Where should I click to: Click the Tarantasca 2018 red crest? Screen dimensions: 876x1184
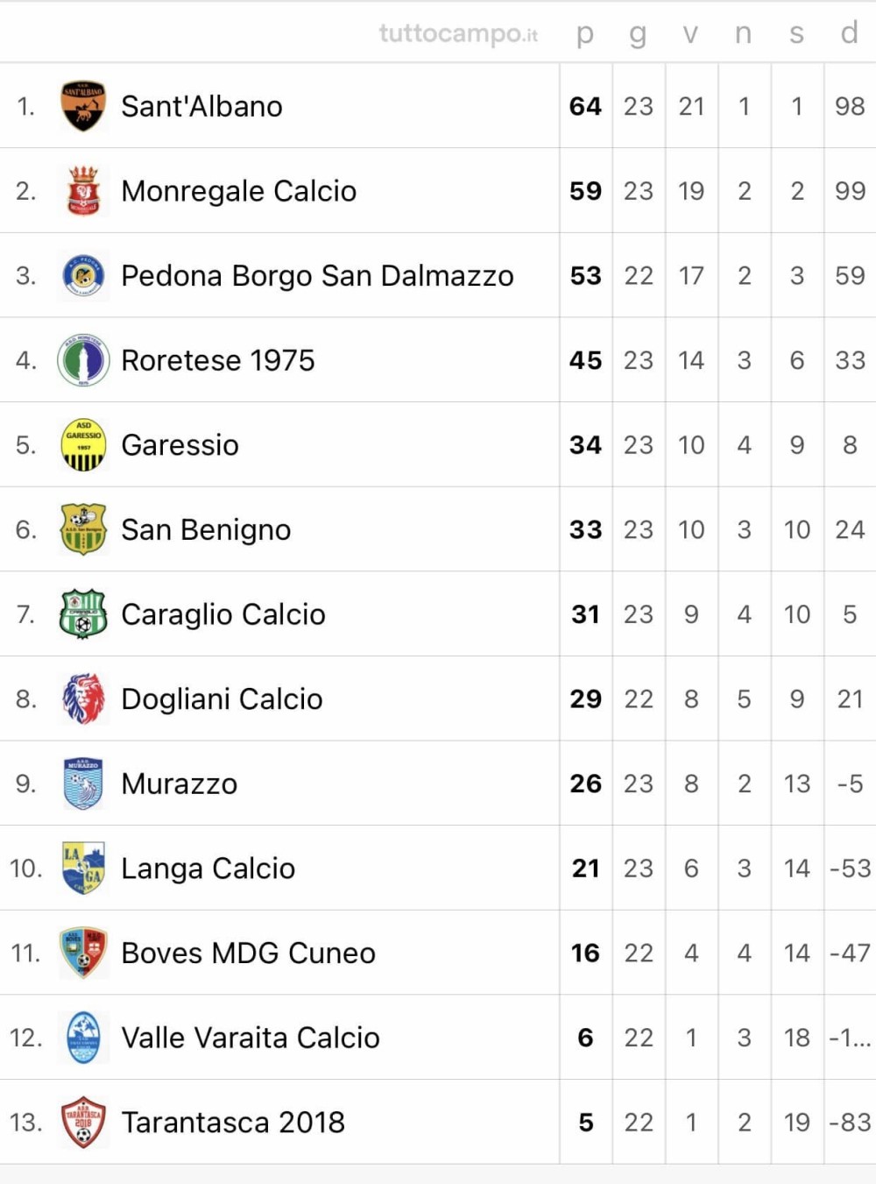83,1123
